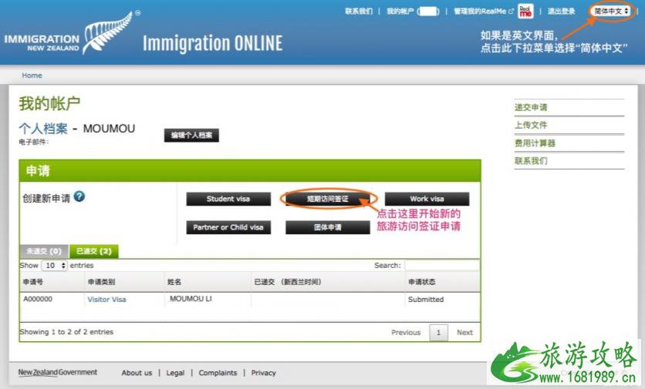Select the MOUMOU LI name cell
The height and width of the screenshot is (389, 645).
(191, 299)
